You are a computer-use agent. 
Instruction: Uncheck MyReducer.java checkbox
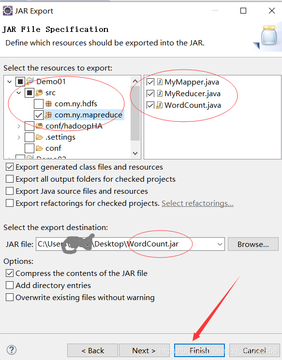(150, 93)
